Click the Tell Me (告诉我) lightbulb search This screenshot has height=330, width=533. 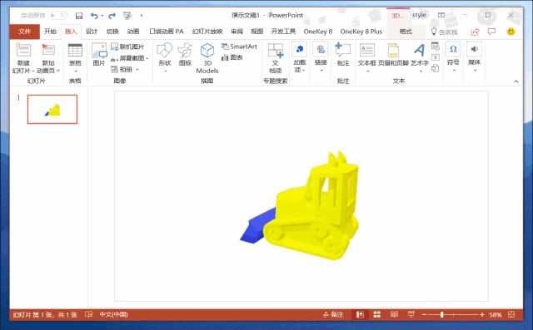tap(445, 32)
